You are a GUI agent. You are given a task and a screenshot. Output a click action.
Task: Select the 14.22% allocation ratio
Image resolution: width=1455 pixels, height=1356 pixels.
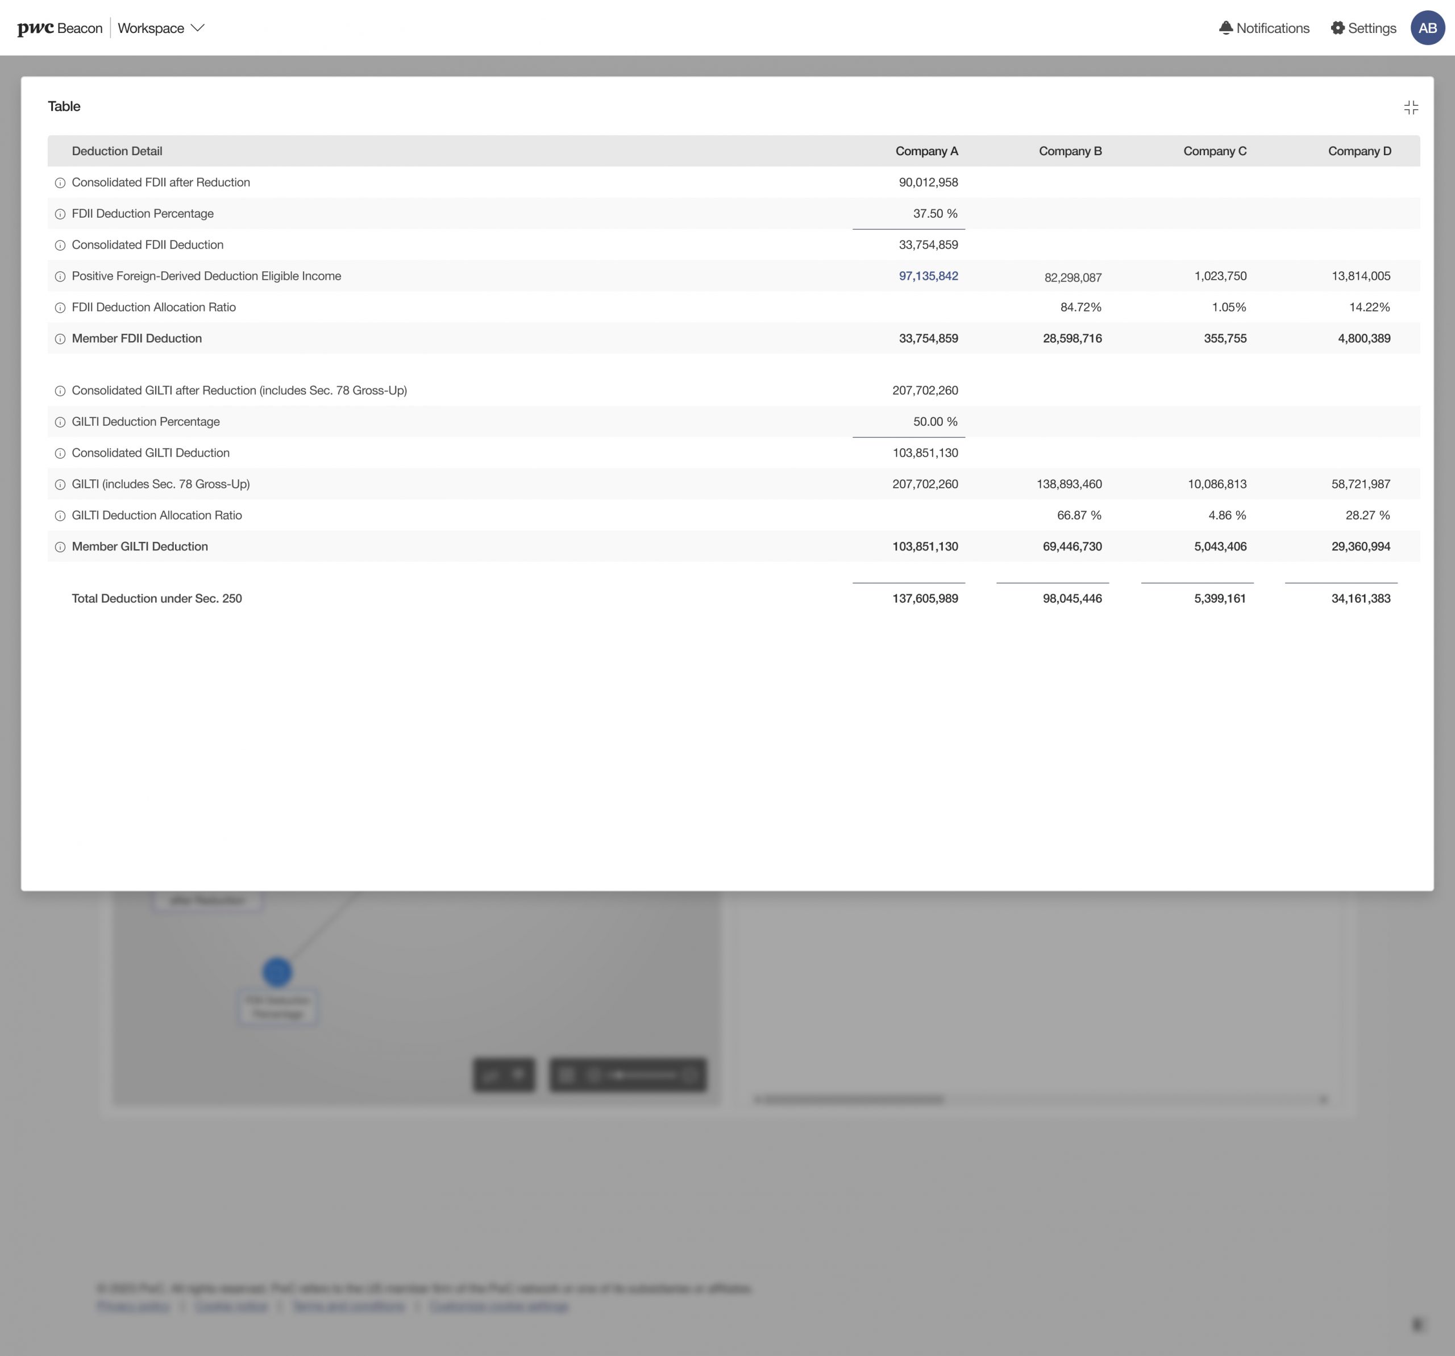1369,308
